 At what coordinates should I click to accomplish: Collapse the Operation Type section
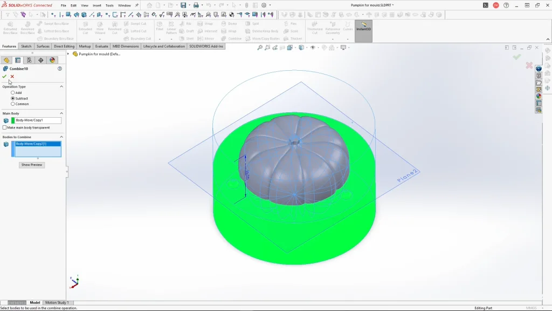pyautogui.click(x=61, y=86)
